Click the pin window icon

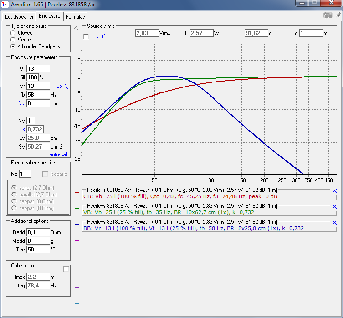click(338, 15)
